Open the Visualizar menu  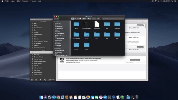pyautogui.click(x=25, y=1)
